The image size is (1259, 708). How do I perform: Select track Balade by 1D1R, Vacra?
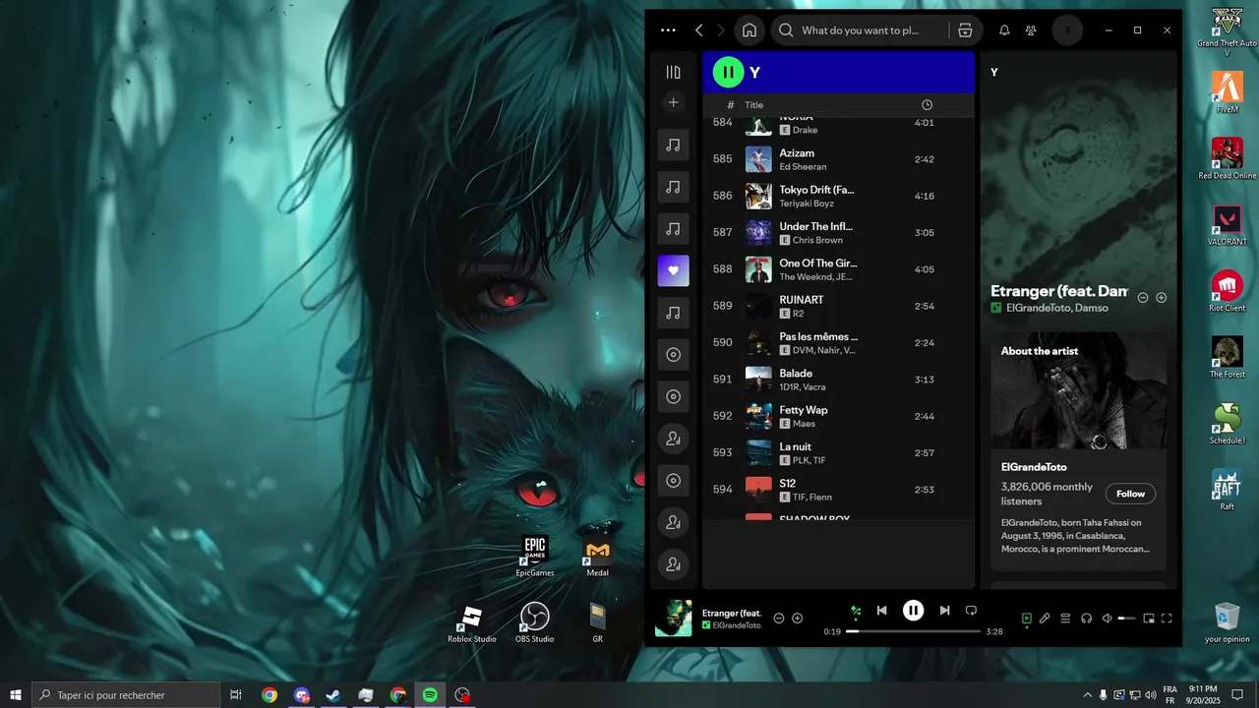coord(838,380)
